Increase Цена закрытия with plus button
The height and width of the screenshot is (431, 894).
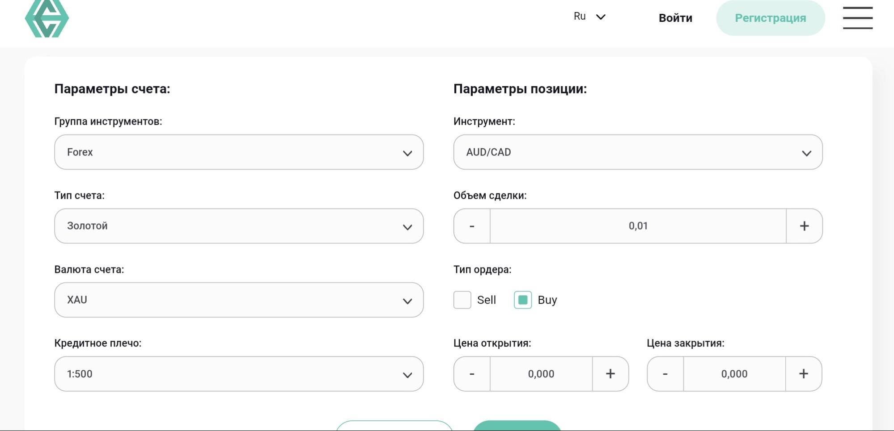[804, 374]
